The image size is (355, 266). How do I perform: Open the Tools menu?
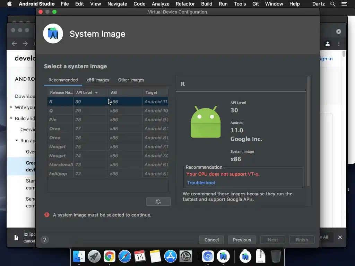pyautogui.click(x=240, y=4)
